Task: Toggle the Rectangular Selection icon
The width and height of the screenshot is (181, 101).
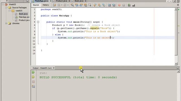Action: [x=90, y=5]
